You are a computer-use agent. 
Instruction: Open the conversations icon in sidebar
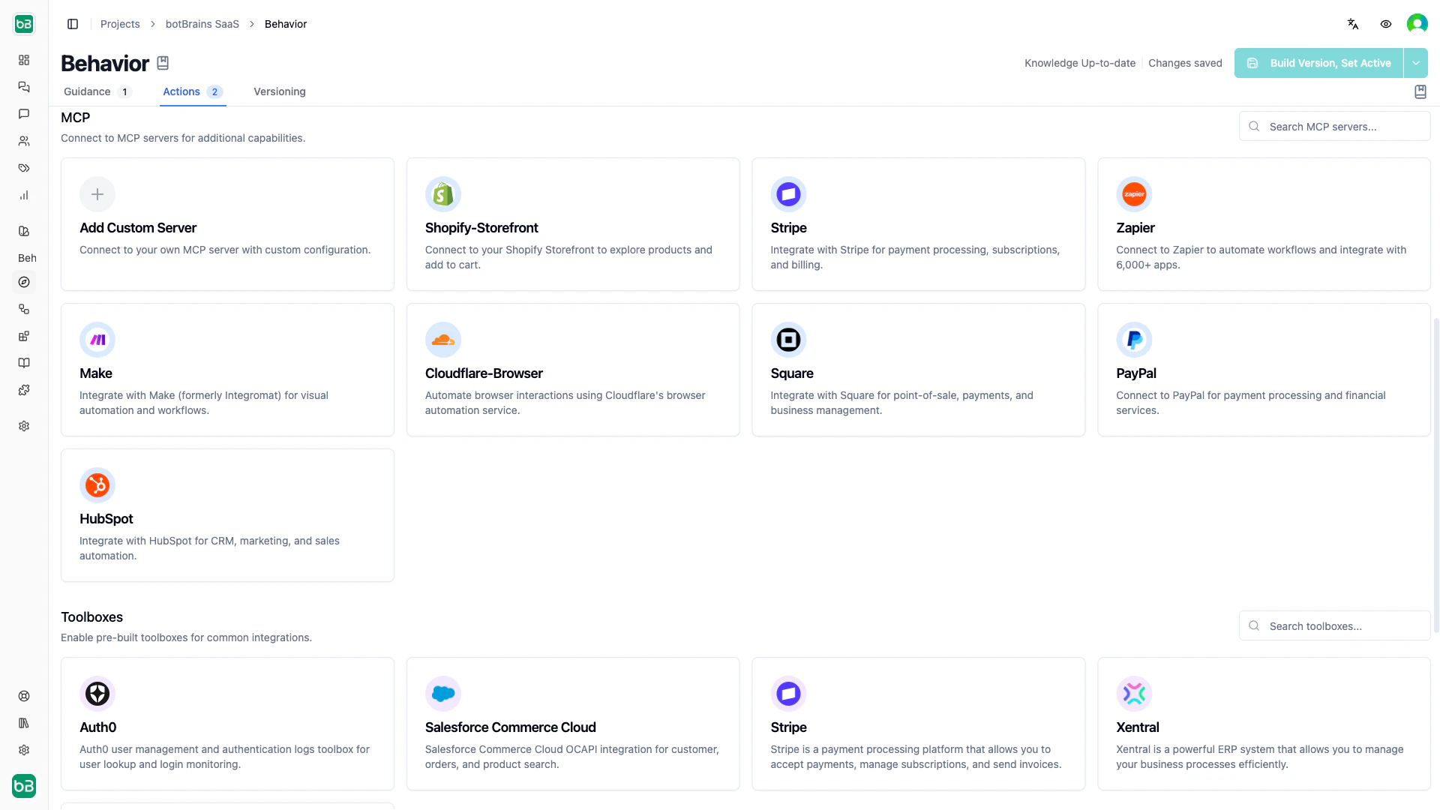24,87
